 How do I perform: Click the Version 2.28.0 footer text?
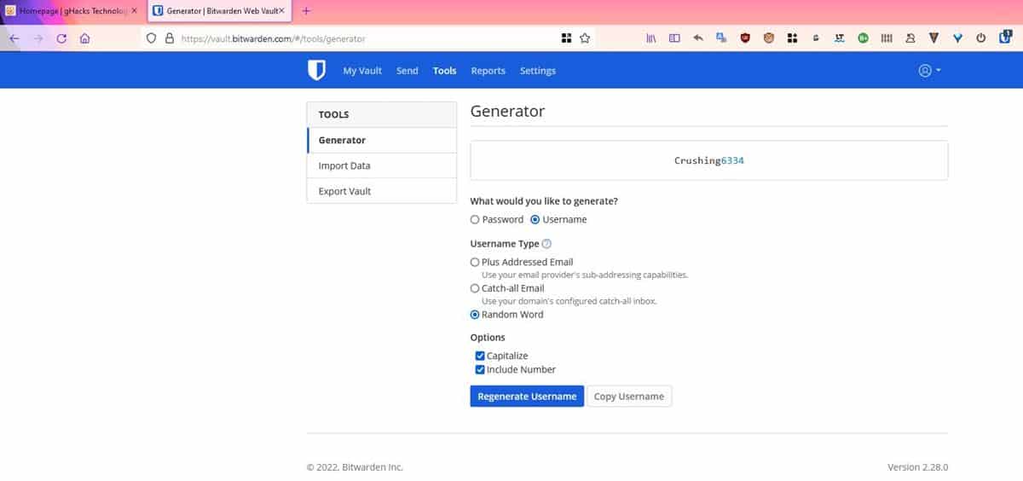coord(918,467)
